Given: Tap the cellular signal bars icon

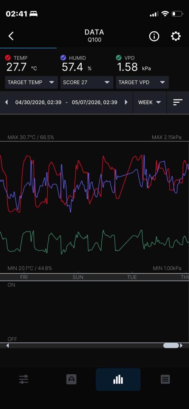Looking at the screenshot, I should coord(154,14).
